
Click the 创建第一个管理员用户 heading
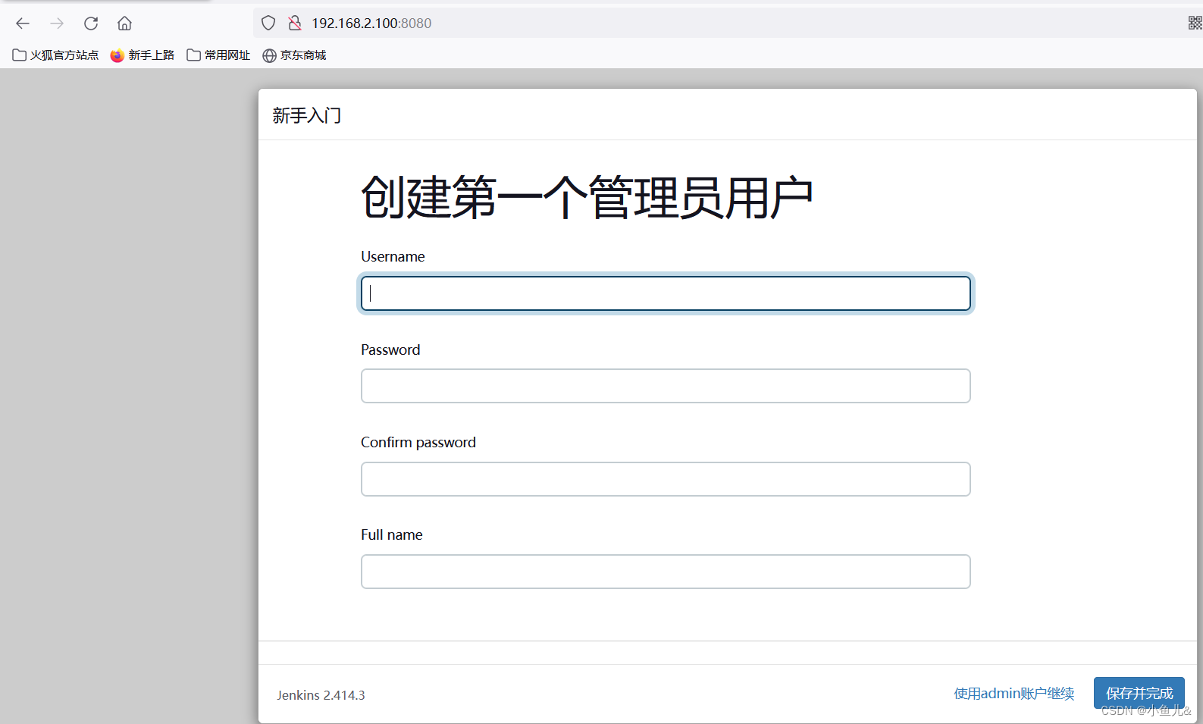point(587,197)
